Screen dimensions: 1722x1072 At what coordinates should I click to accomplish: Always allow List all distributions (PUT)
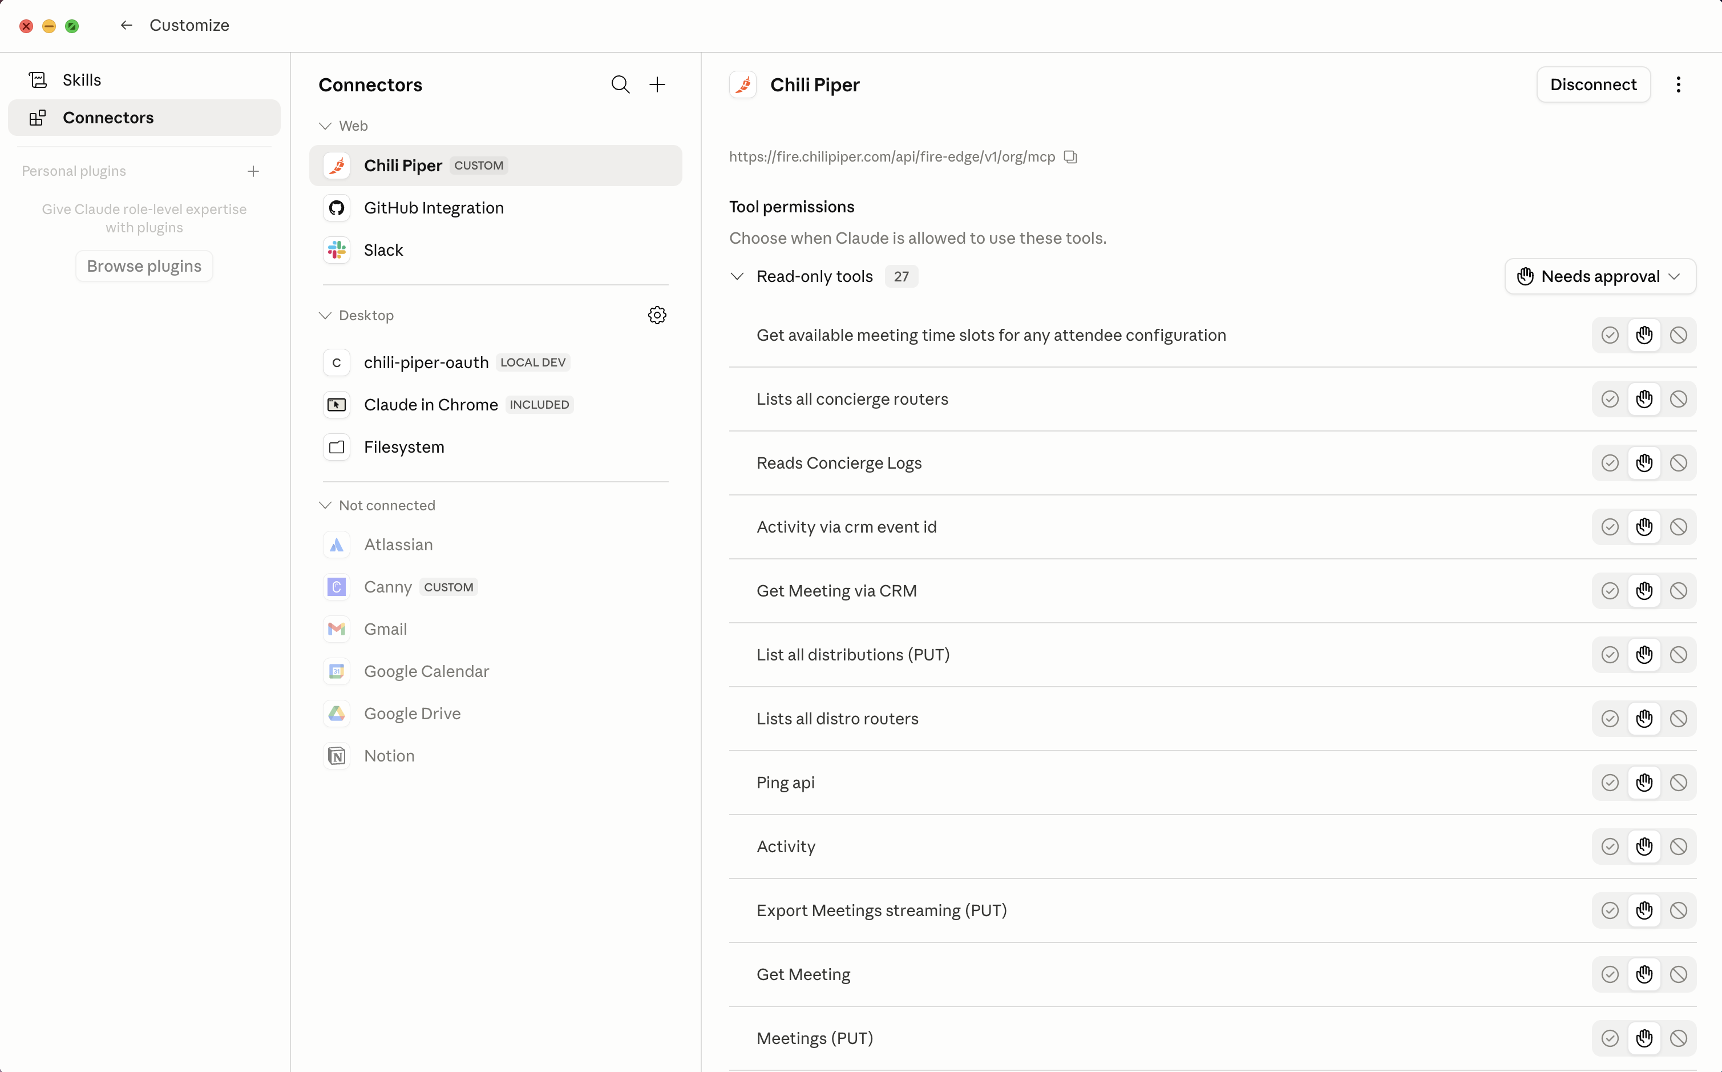pyautogui.click(x=1610, y=654)
